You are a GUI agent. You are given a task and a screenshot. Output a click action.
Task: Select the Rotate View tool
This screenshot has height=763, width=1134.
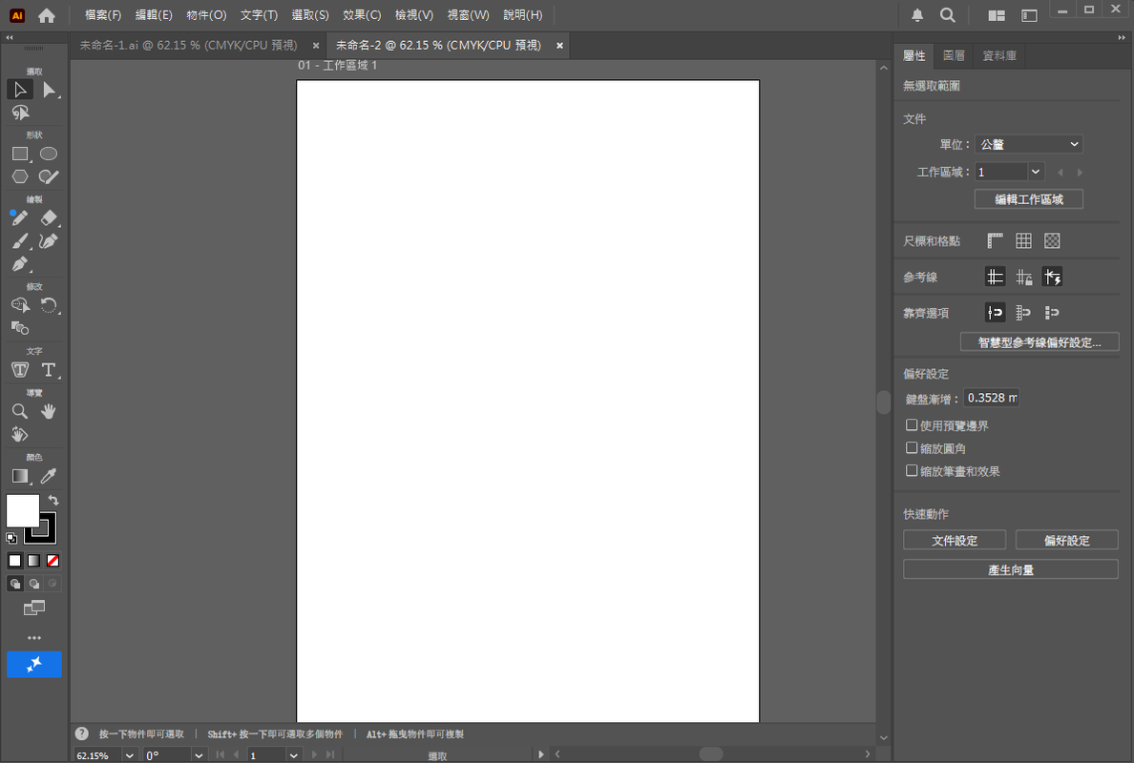click(19, 434)
